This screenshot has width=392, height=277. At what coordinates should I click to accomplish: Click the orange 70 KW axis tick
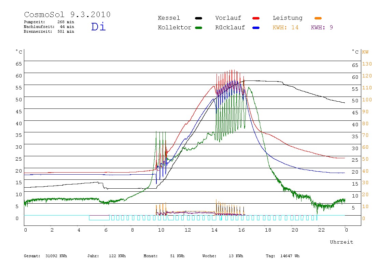pos(365,135)
